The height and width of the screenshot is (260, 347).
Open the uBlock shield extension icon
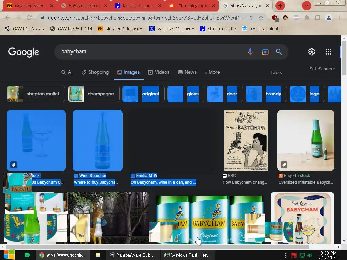click(x=275, y=18)
